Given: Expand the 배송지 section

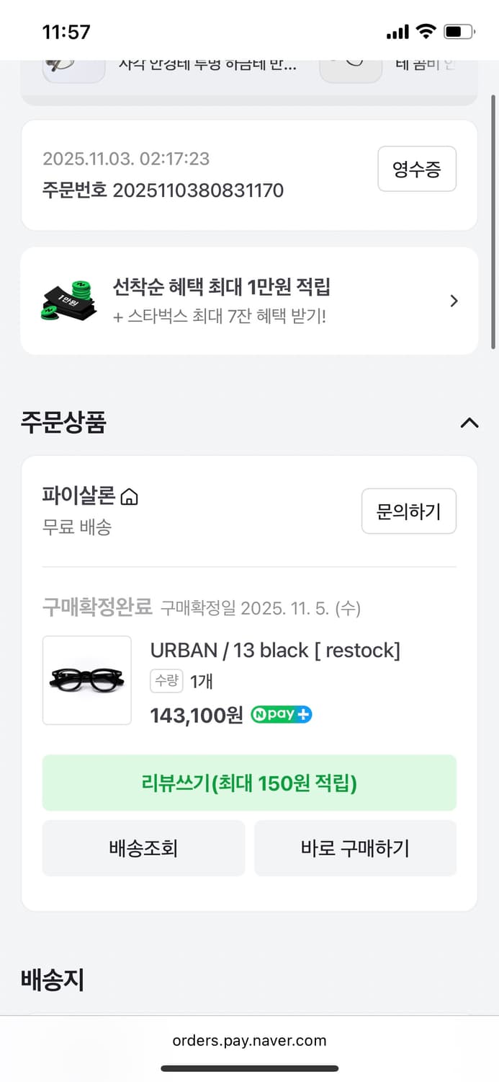Looking at the screenshot, I should click(52, 979).
